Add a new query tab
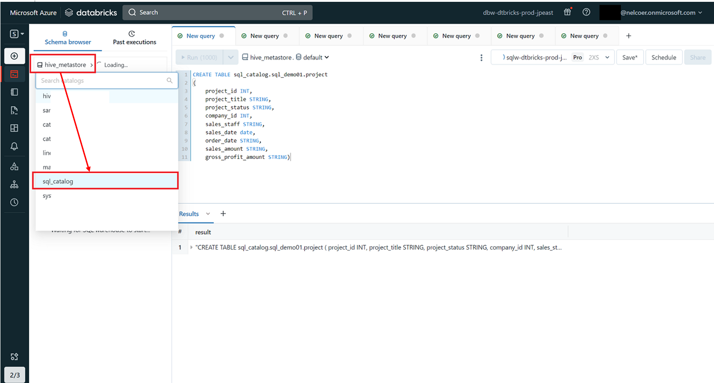 click(629, 36)
